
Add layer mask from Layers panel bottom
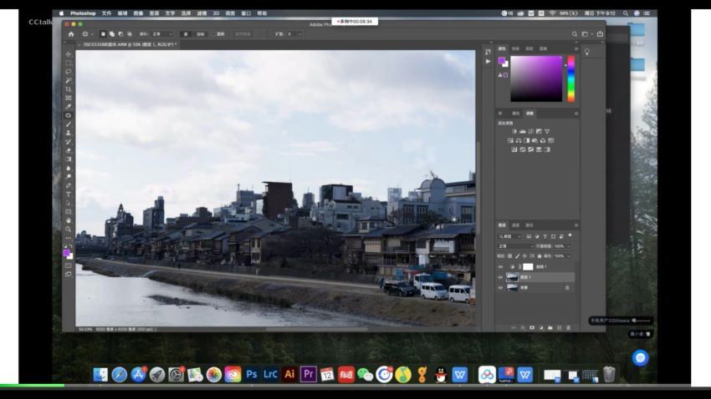tap(532, 328)
